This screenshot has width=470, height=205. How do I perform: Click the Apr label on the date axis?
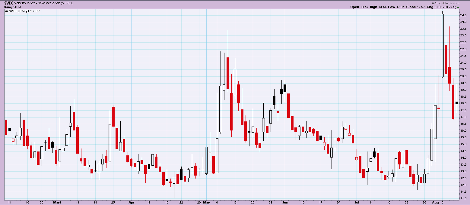pyautogui.click(x=132, y=202)
